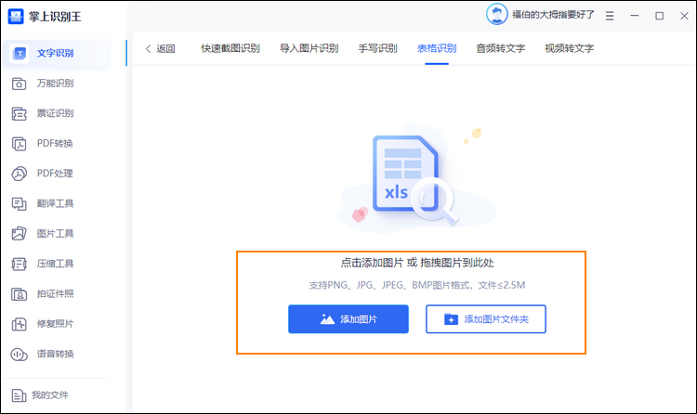The width and height of the screenshot is (697, 414).
Task: Click the 添加图片文件夹 button
Action: 485,319
